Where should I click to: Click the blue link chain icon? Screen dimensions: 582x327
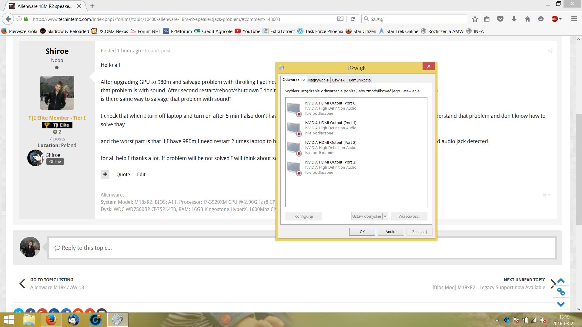pyautogui.click(x=561, y=292)
